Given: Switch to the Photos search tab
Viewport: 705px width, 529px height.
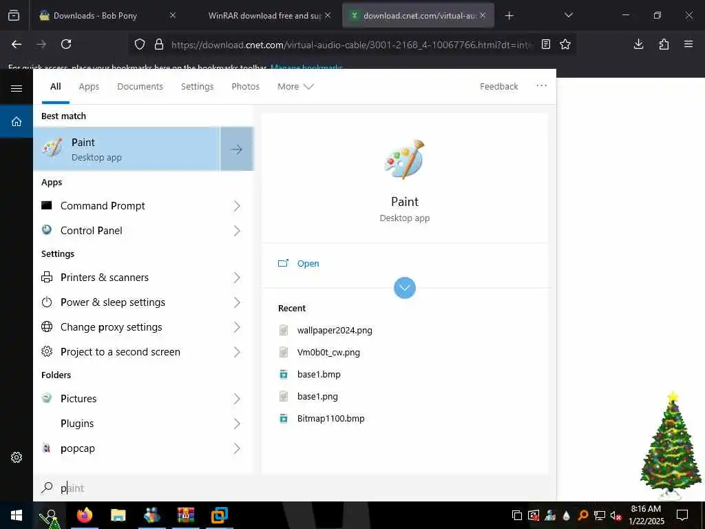Looking at the screenshot, I should [x=245, y=86].
